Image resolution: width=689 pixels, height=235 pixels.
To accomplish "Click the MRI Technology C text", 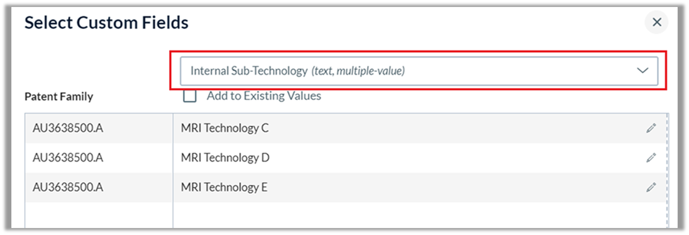I will pos(225,128).
